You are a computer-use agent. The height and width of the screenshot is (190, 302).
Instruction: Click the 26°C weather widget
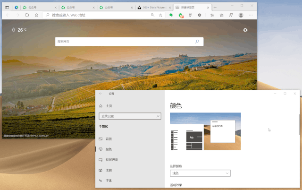coord(19,30)
